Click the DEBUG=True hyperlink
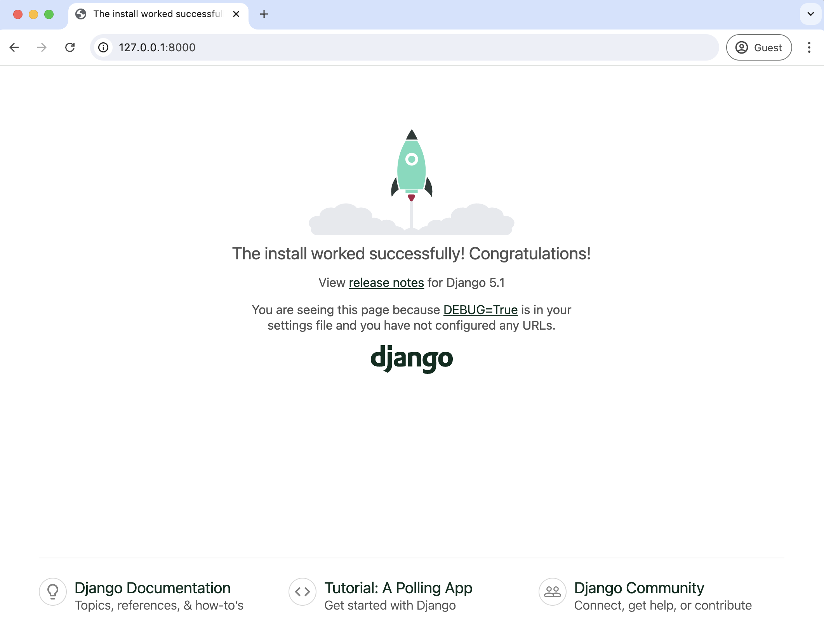The image size is (824, 629). pyautogui.click(x=480, y=309)
